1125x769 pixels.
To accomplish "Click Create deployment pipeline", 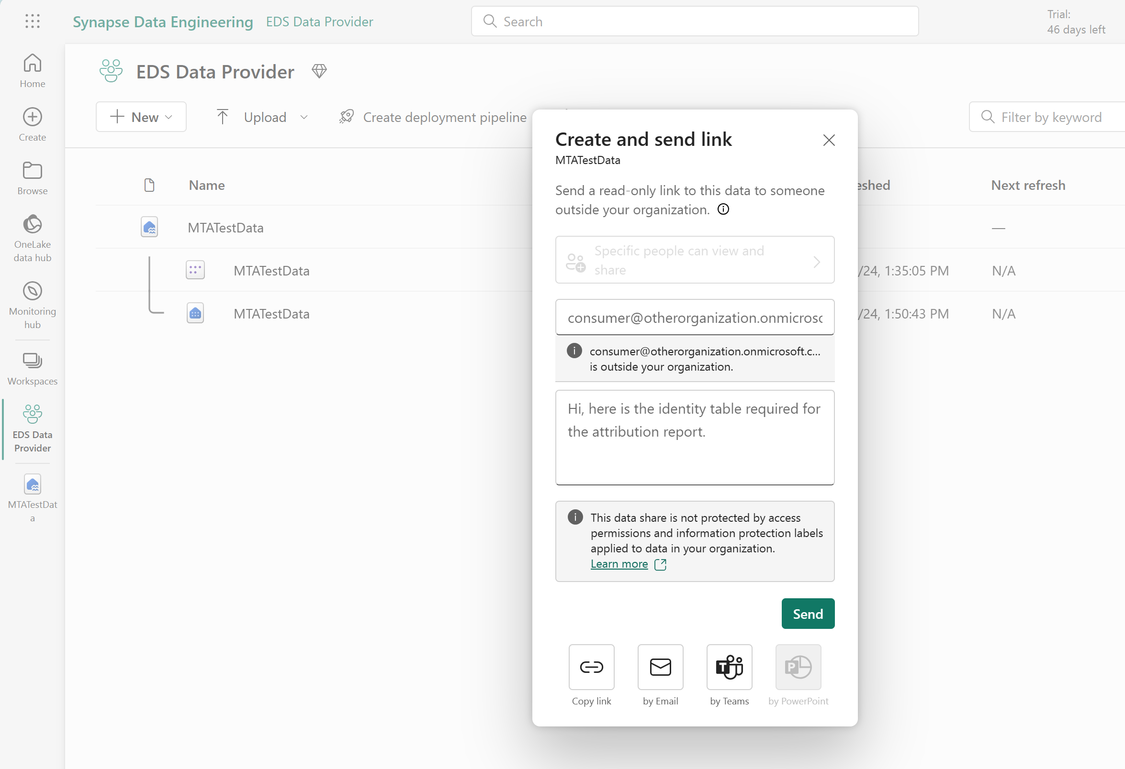I will pyautogui.click(x=433, y=117).
